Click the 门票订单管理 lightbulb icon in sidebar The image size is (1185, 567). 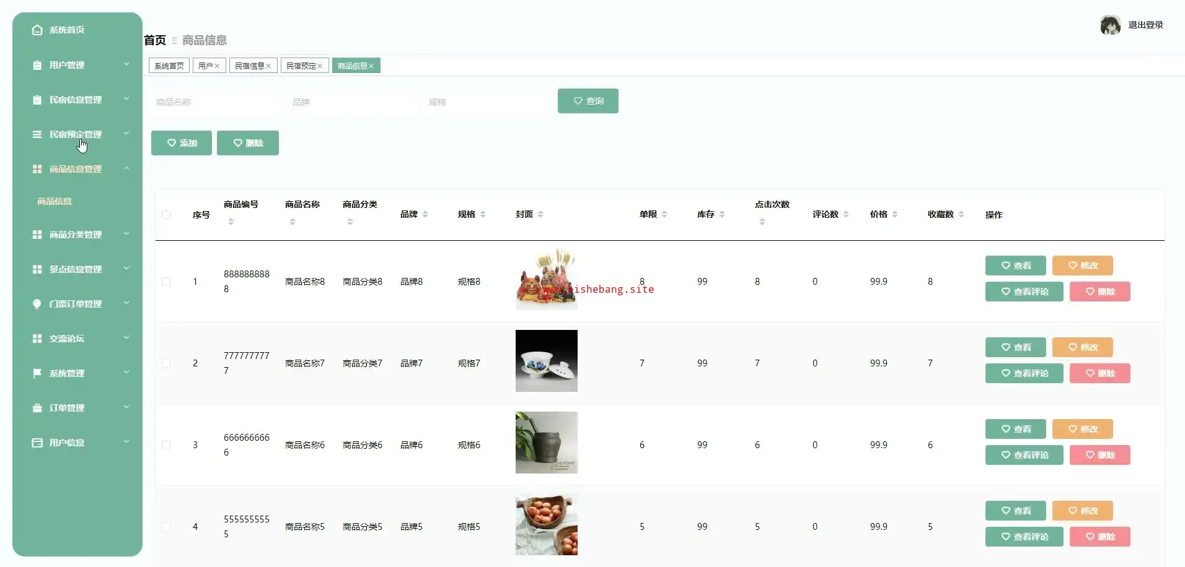(37, 304)
